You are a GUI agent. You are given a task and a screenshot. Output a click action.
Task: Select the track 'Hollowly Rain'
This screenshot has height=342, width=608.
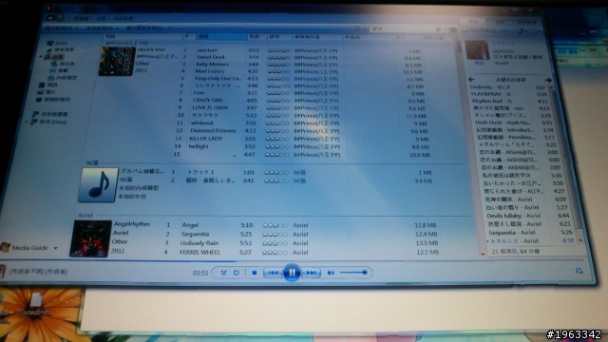coord(199,243)
